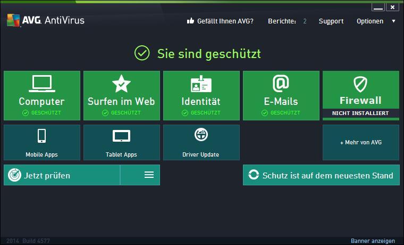Click GESCHÜTZT status under E-Mails
This screenshot has height=245, width=404.
pos(285,113)
